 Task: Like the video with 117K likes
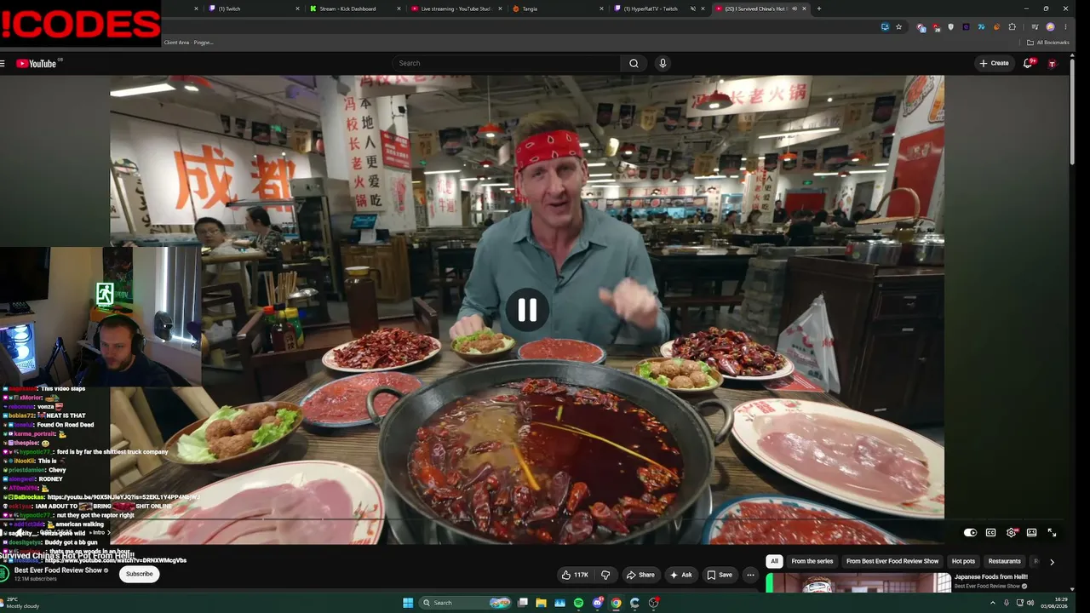(x=575, y=575)
